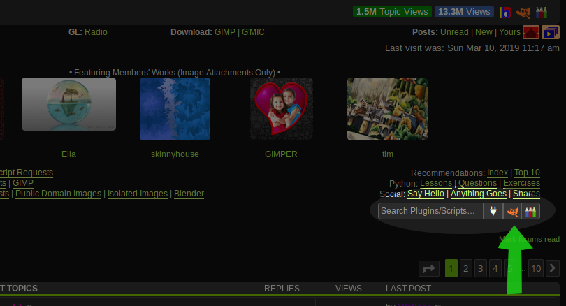Click the 1.5M Topic Views badge
The height and width of the screenshot is (306, 566).
[x=393, y=12]
